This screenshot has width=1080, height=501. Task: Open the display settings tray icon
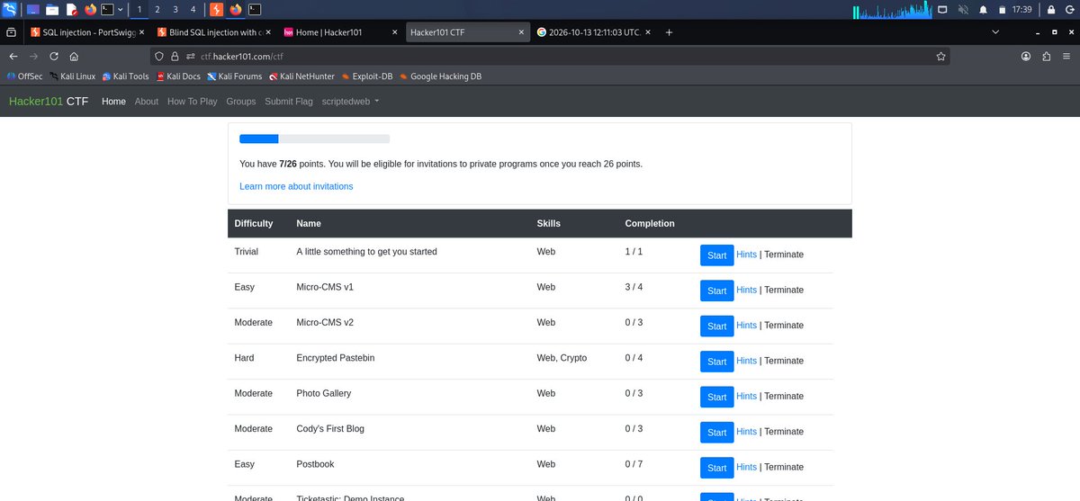tap(943, 9)
